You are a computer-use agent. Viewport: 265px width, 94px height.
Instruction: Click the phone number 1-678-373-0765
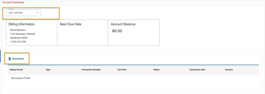point(18,42)
